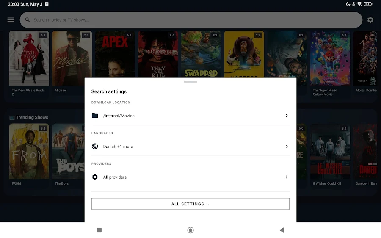Click the Search settings title

coord(109,91)
